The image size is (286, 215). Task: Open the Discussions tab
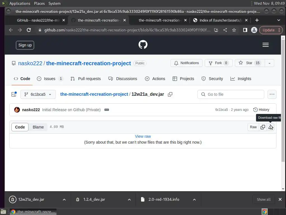point(123,79)
